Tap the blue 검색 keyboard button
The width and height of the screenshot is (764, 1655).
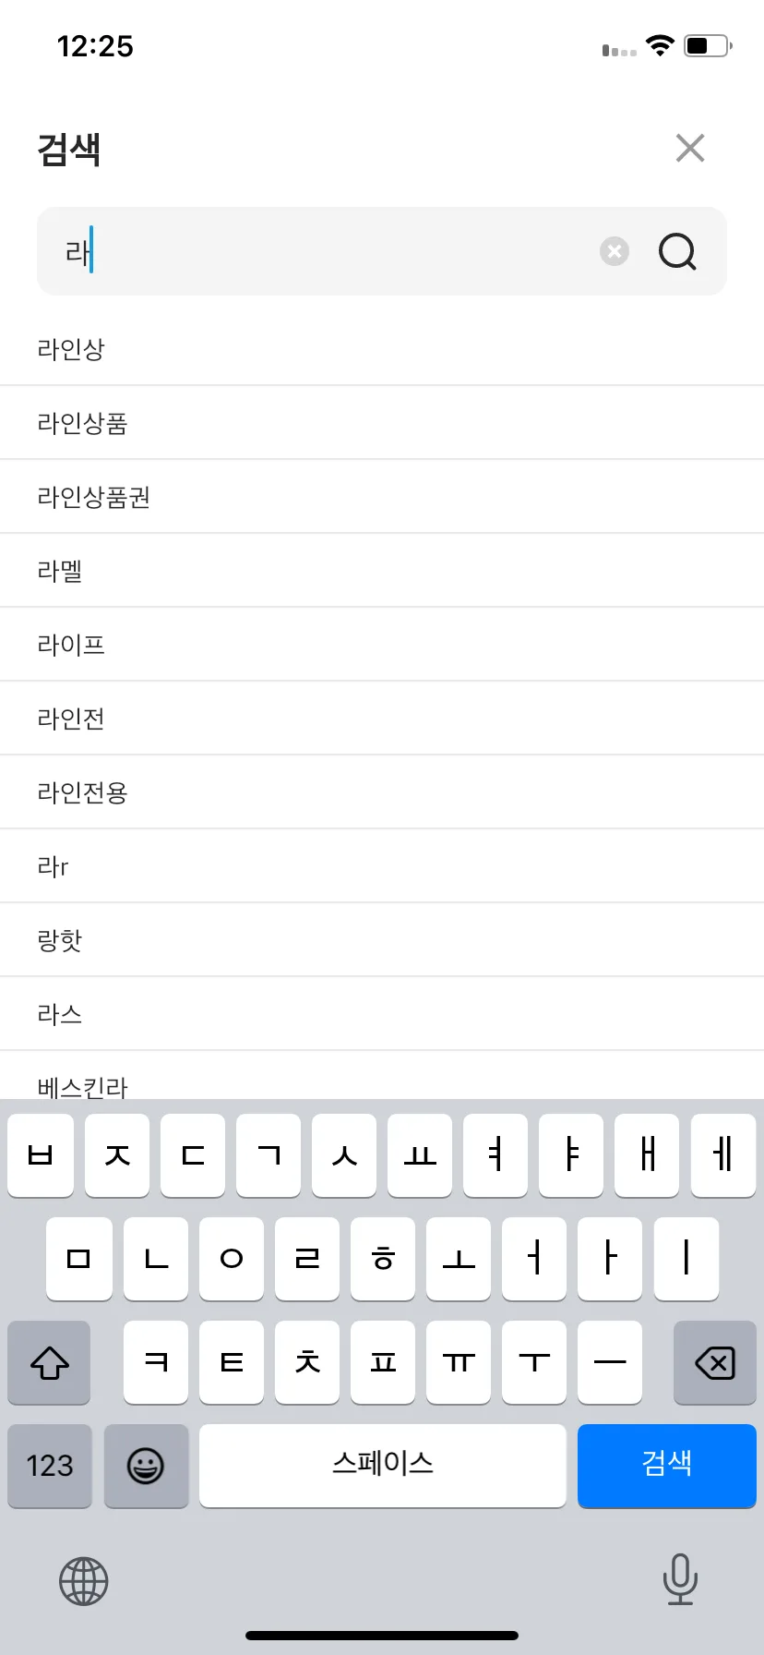[667, 1466]
